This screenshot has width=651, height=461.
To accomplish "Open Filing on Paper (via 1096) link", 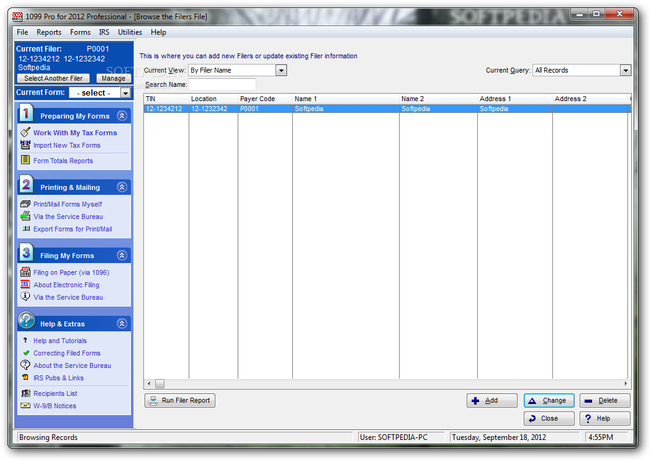I will (x=71, y=272).
